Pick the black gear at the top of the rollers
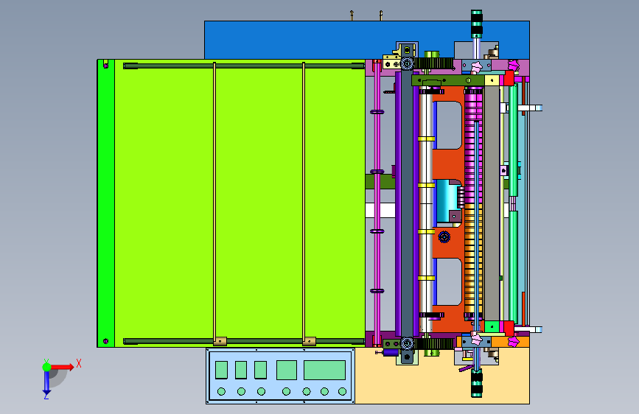 click(433, 63)
